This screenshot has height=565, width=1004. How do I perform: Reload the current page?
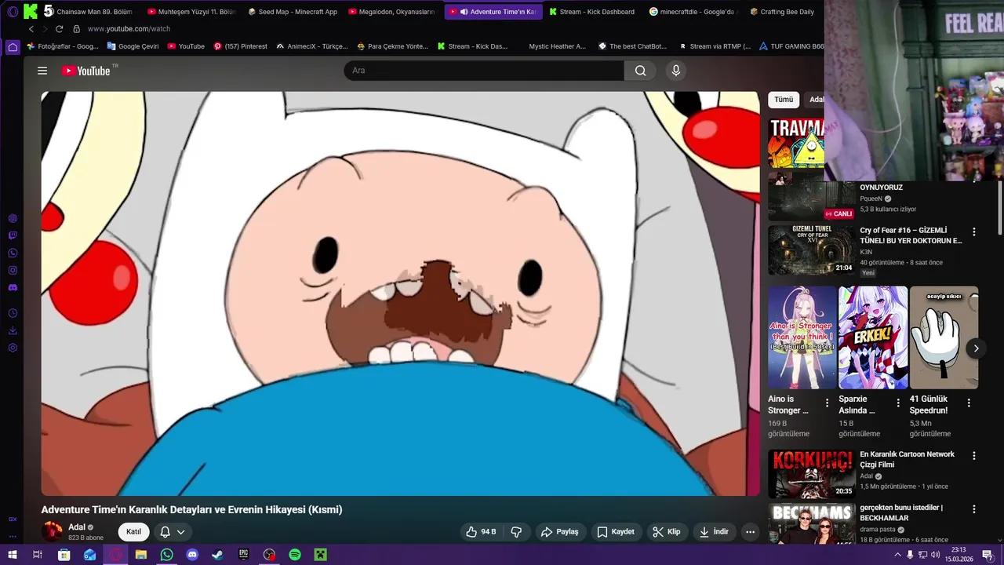tap(59, 29)
